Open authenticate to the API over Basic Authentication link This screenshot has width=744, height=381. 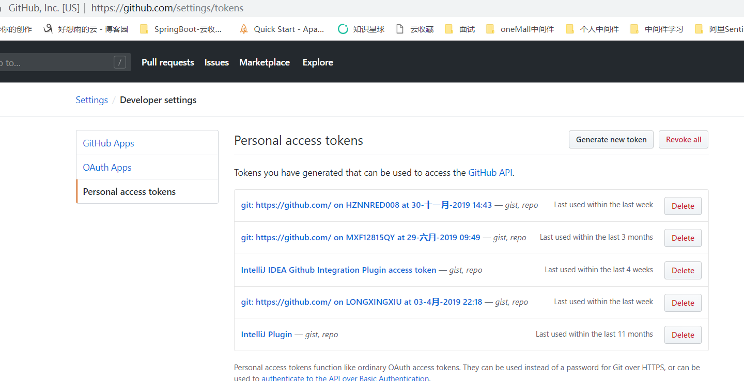click(345, 378)
